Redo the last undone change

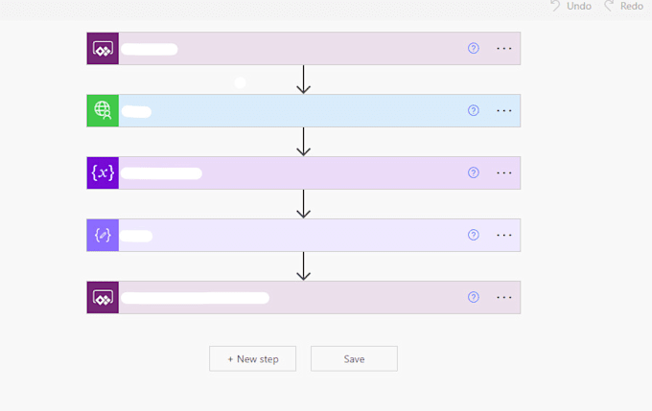[623, 7]
